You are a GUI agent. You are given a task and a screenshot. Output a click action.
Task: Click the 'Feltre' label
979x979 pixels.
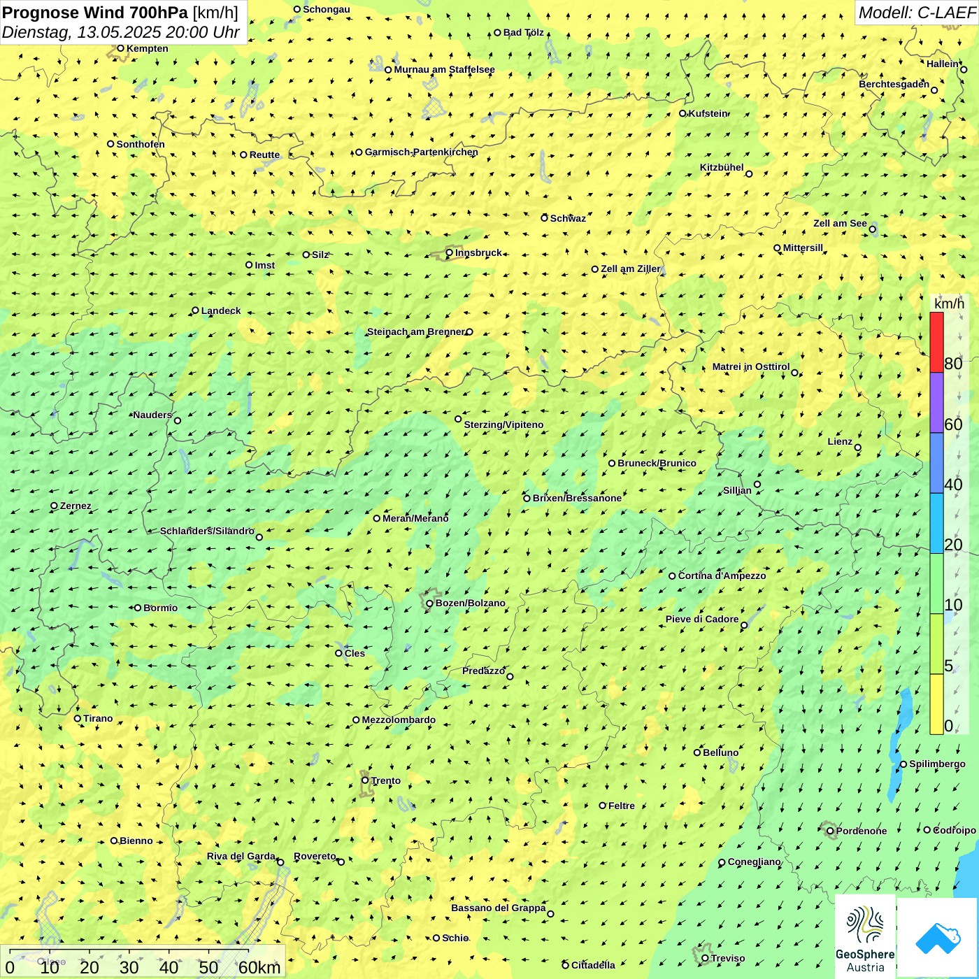[622, 806]
